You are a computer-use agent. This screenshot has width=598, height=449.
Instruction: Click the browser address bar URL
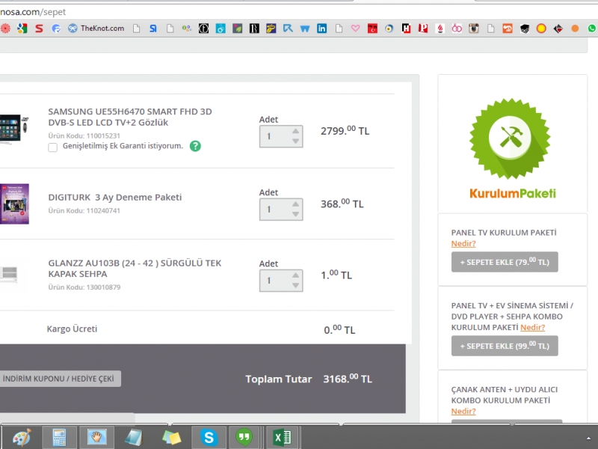(33, 12)
